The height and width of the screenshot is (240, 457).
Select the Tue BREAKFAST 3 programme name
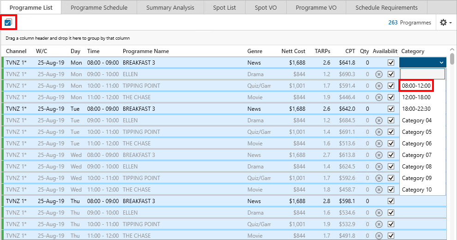[139, 108]
